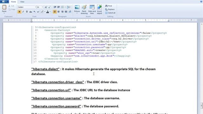Click the underlined "hibernate.dialect" text
The height and width of the screenshot is (114, 203).
pyautogui.click(x=45, y=69)
